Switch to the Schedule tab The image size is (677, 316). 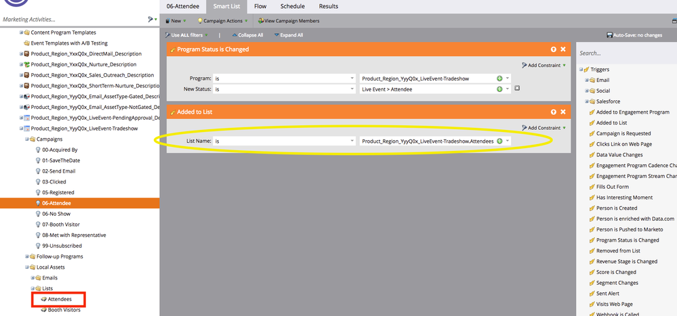tap(293, 6)
